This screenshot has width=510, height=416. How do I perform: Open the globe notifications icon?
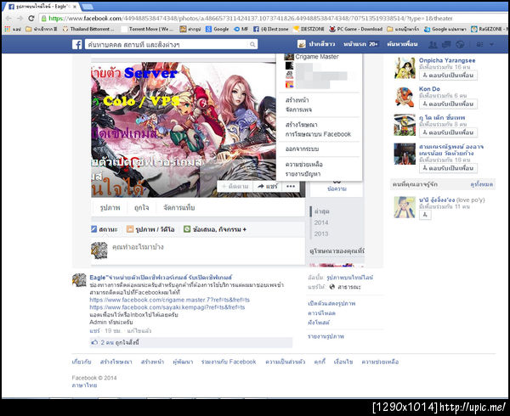coord(460,44)
